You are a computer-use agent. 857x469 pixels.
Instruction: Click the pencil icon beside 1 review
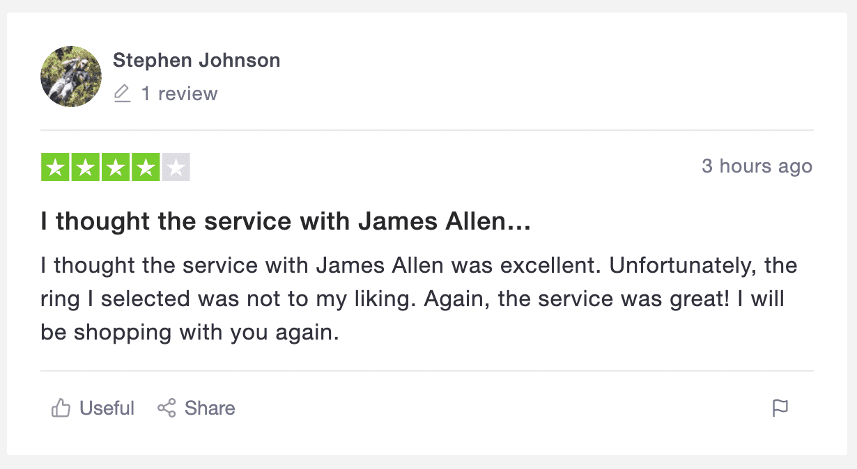(x=123, y=93)
